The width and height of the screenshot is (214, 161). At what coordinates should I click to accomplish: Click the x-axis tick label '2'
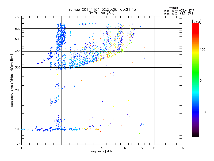click(62, 148)
